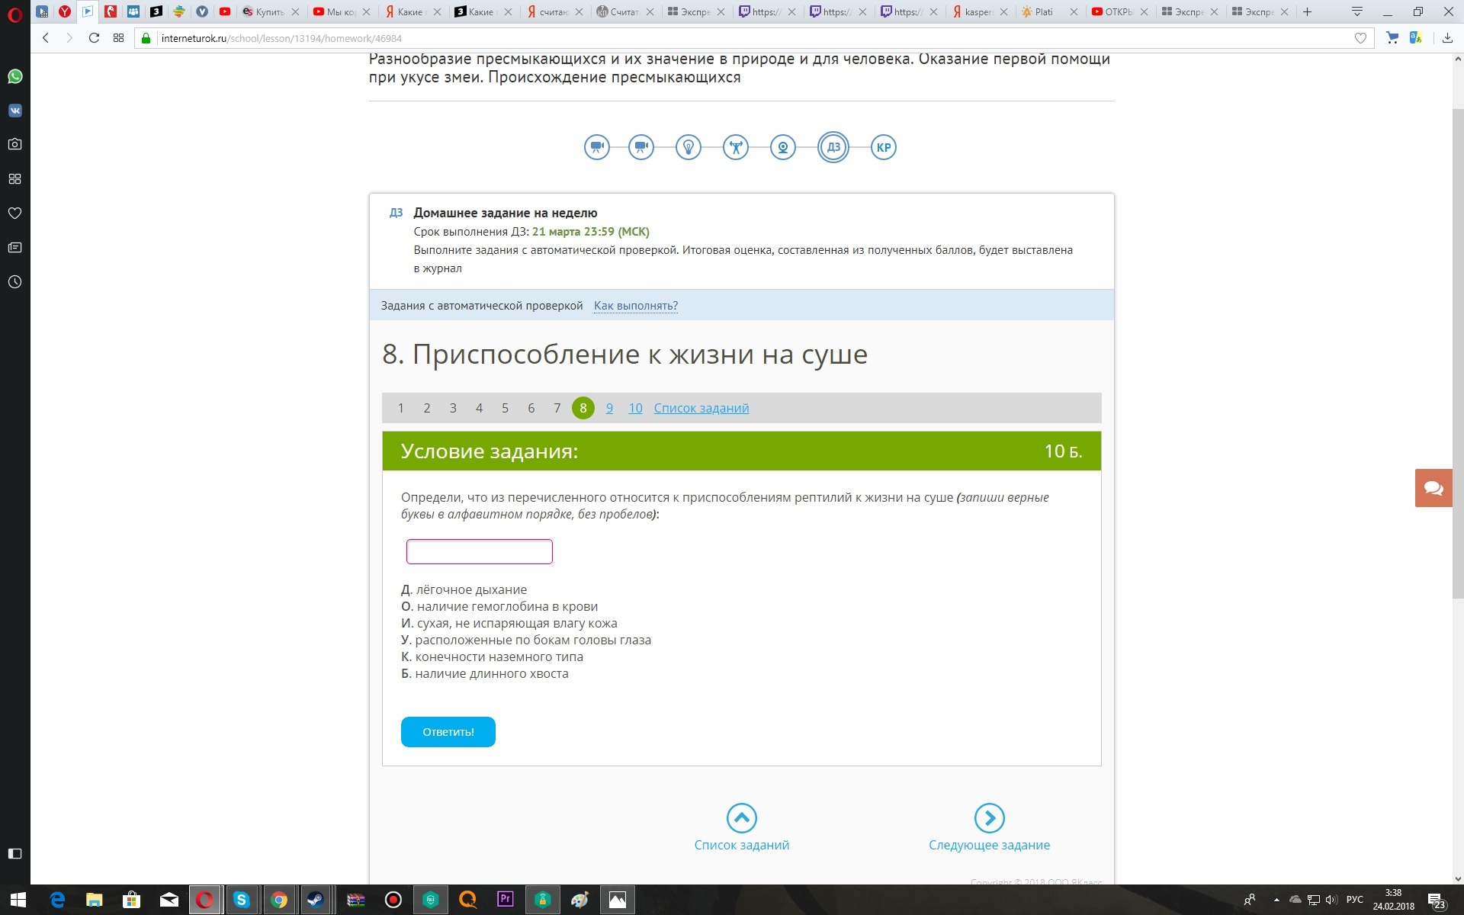The height and width of the screenshot is (915, 1464).
Task: Open the notification center
Action: coord(1437,900)
